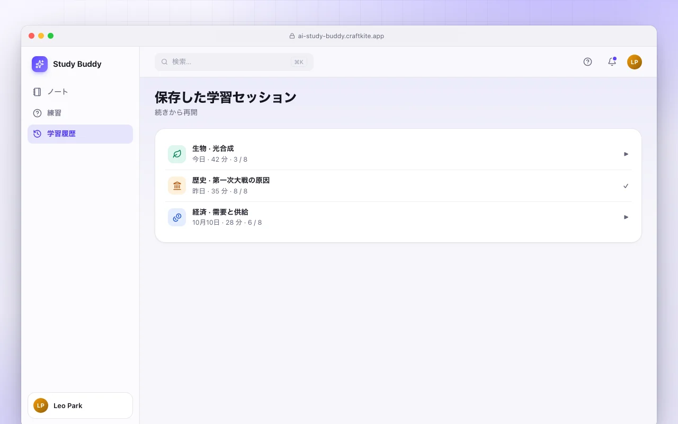Viewport: 678px width, 424px height.
Task: Go to ノート in the sidebar
Action: pyautogui.click(x=80, y=92)
